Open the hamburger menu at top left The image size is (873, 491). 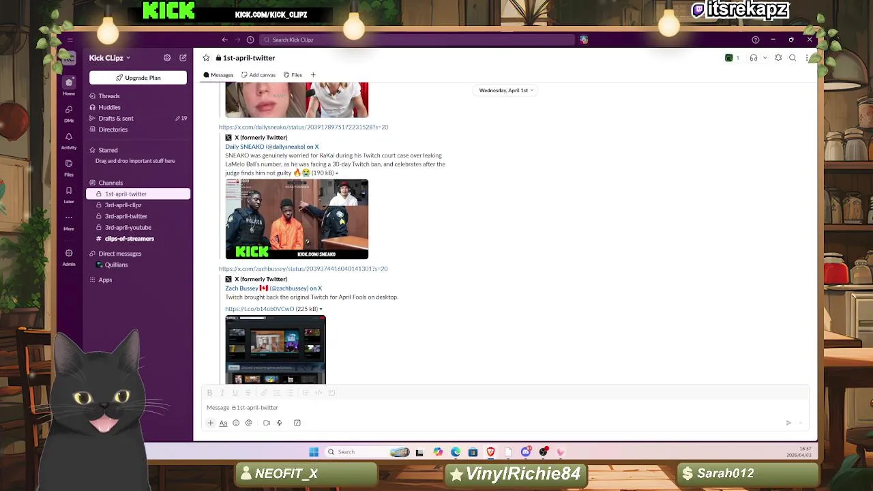(x=70, y=40)
